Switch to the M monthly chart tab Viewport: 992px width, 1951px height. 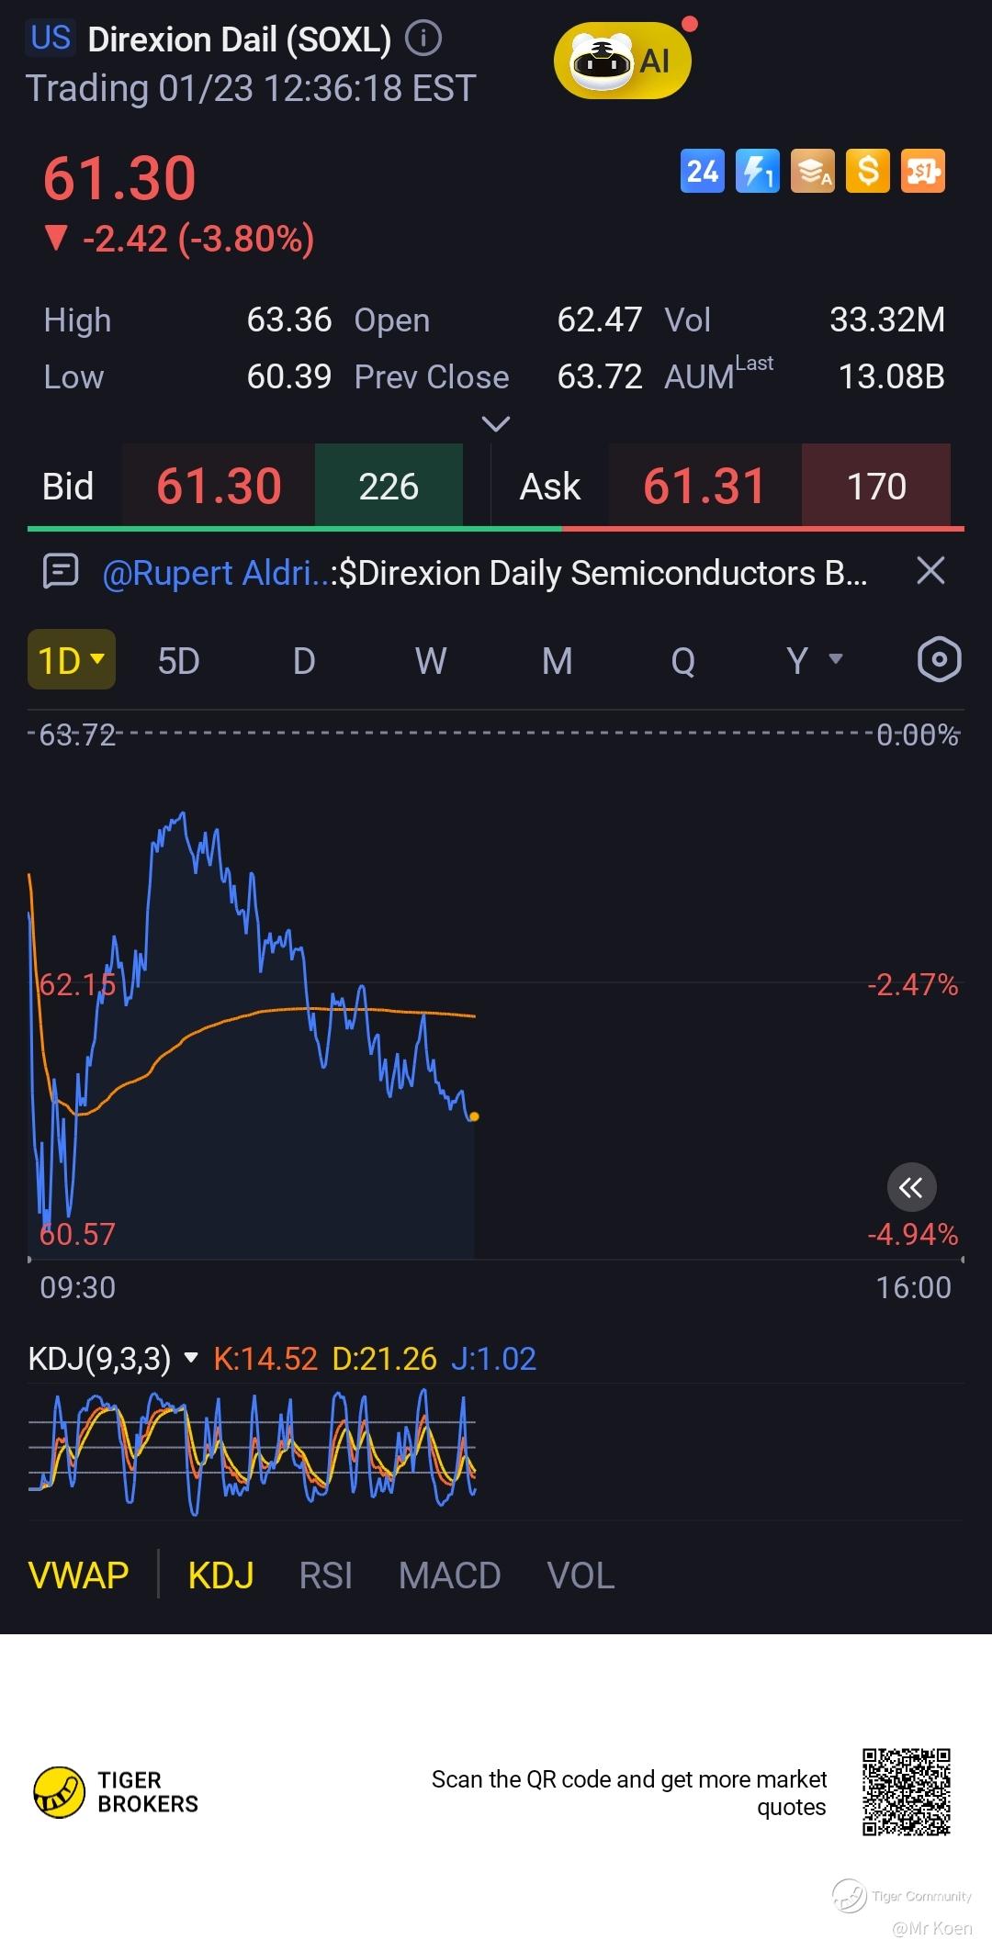pos(557,660)
